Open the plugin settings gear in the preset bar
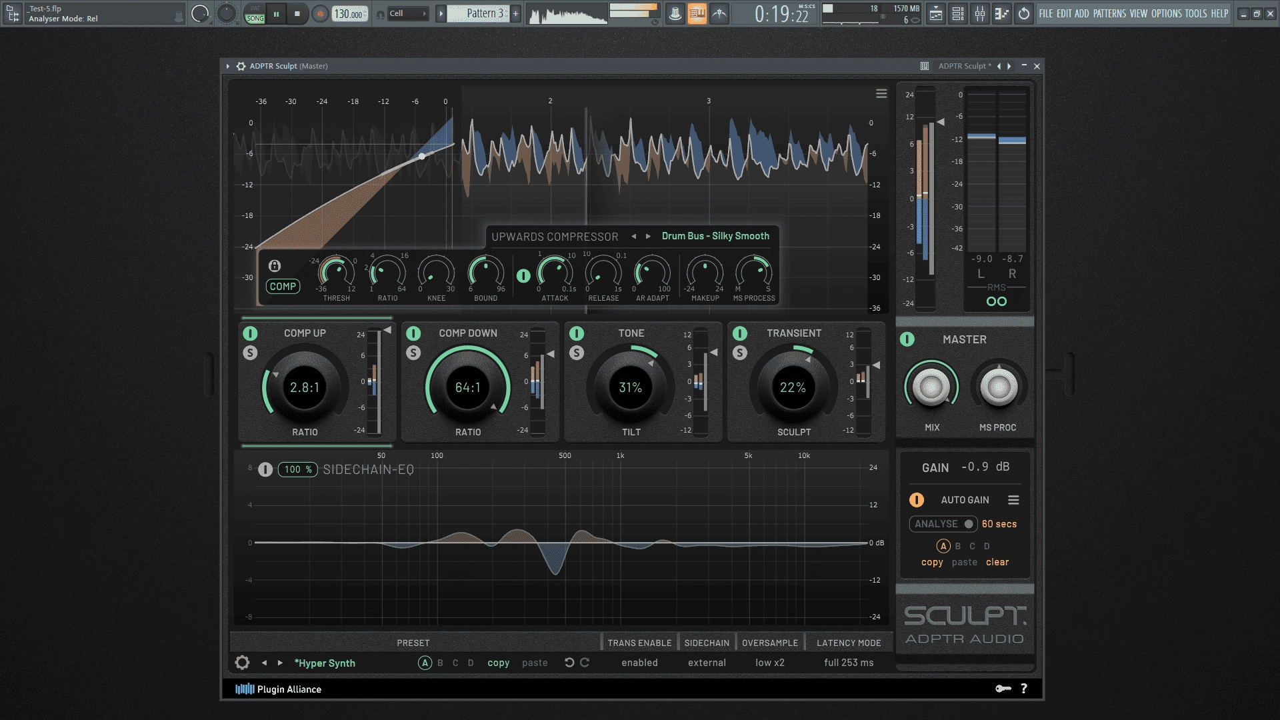Viewport: 1280px width, 720px height. click(x=242, y=663)
